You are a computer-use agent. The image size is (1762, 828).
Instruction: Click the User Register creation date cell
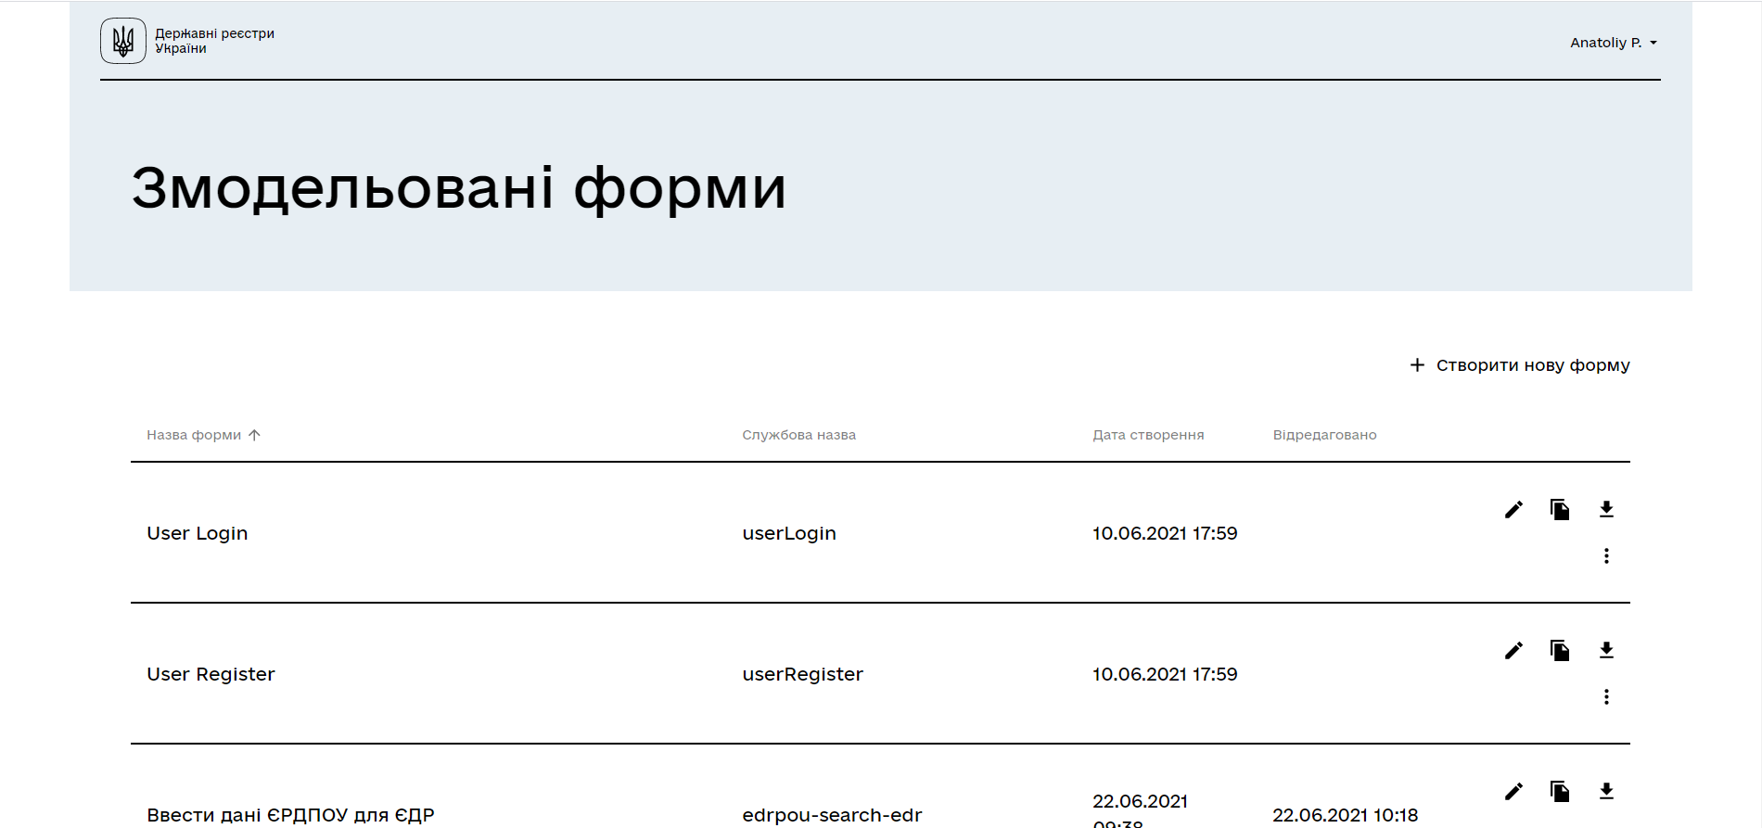(1165, 674)
